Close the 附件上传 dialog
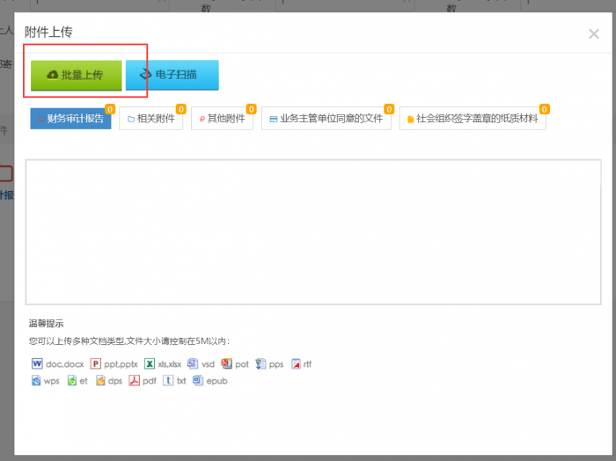Image resolution: width=616 pixels, height=461 pixels. click(594, 33)
